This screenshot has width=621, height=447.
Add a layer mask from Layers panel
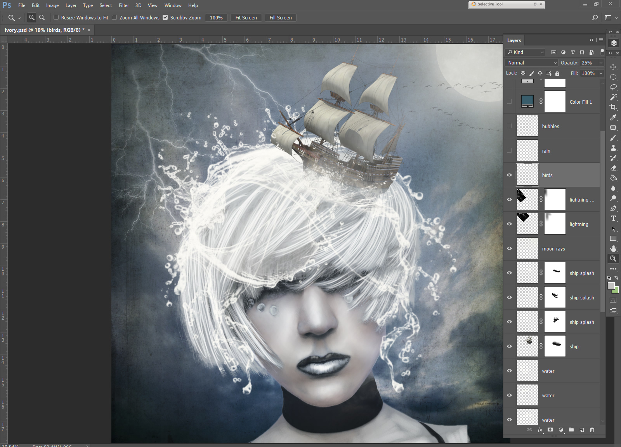click(x=550, y=430)
